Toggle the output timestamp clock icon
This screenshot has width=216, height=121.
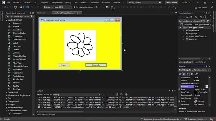coord(126,94)
